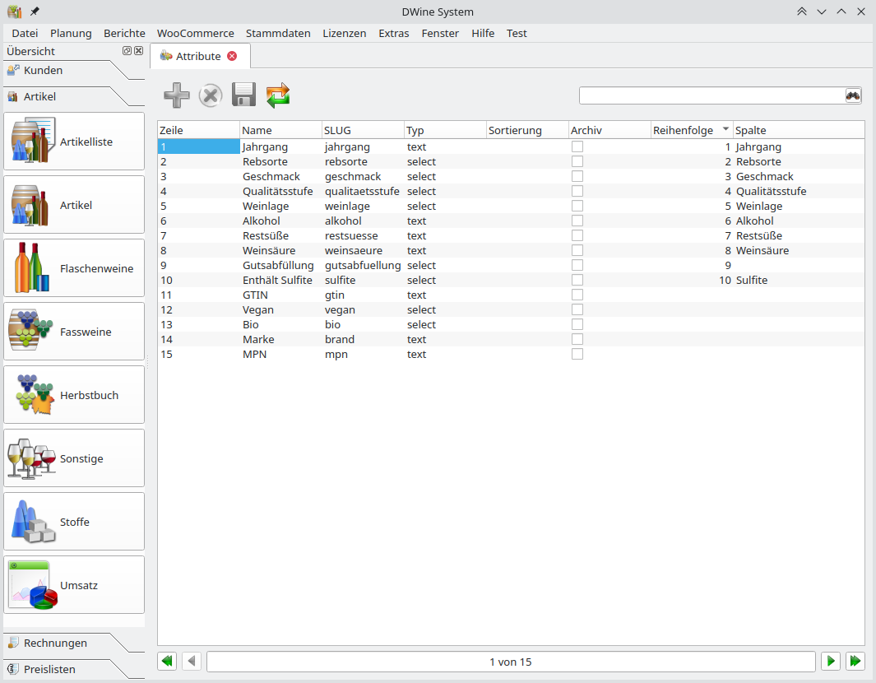Click the DWine application icon in title bar

15,12
